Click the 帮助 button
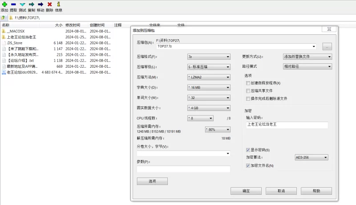 point(316,191)
